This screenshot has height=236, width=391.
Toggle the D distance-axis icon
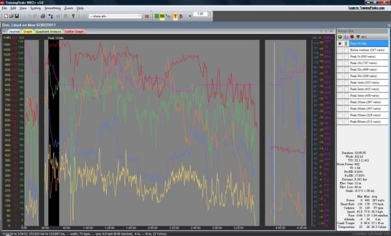pyautogui.click(x=181, y=16)
